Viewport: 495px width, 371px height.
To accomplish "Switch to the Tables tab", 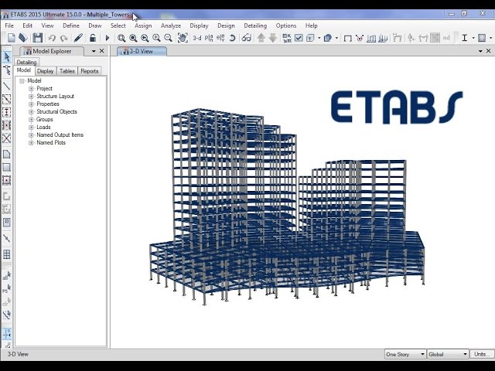I will click(x=67, y=71).
